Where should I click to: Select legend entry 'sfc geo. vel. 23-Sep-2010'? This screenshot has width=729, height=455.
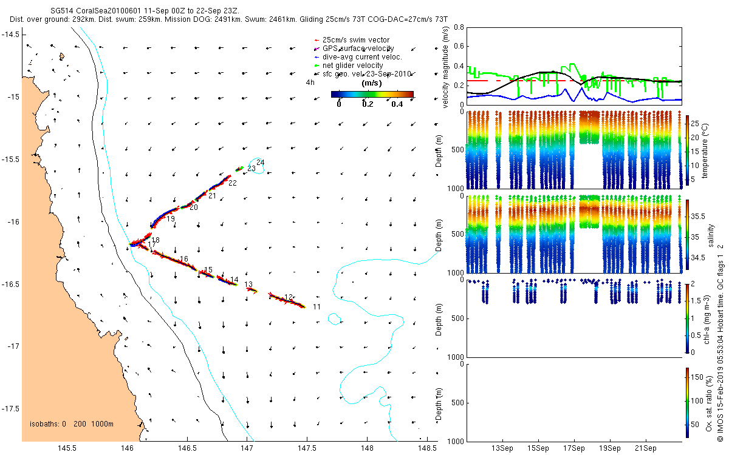(x=368, y=73)
